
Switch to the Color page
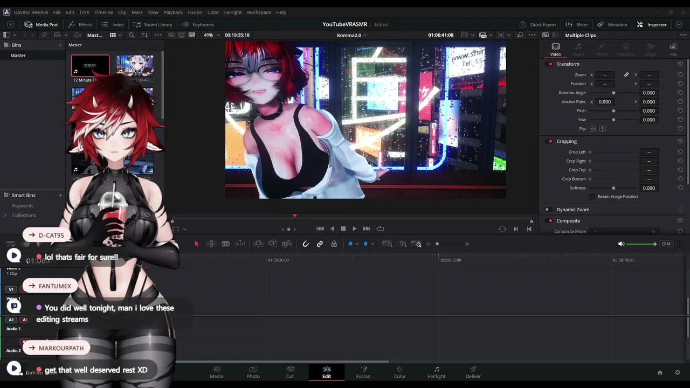point(399,372)
